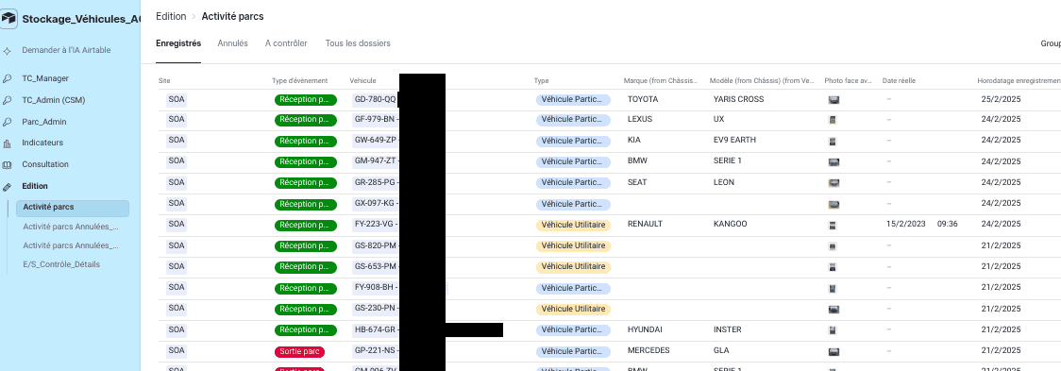Select the Activité parcs sidebar item
This screenshot has height=371, width=1061.
pyautogui.click(x=73, y=208)
